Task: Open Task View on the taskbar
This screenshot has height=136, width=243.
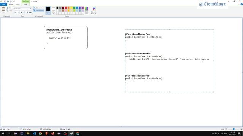Action: pyautogui.click(x=9, y=133)
